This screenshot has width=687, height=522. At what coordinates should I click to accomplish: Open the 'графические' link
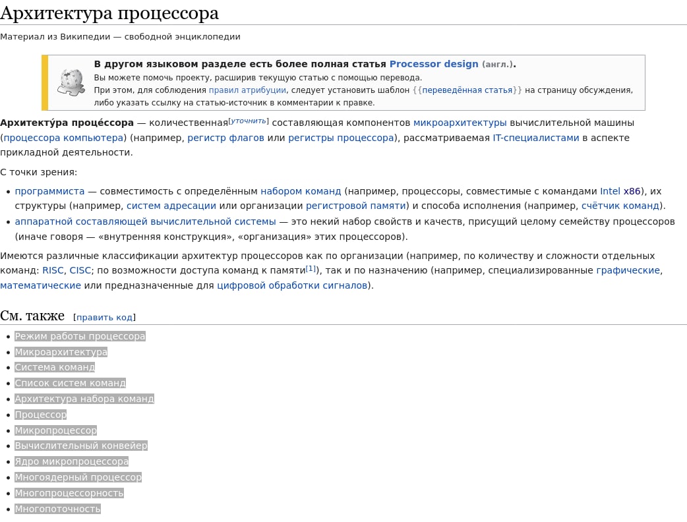628,271
